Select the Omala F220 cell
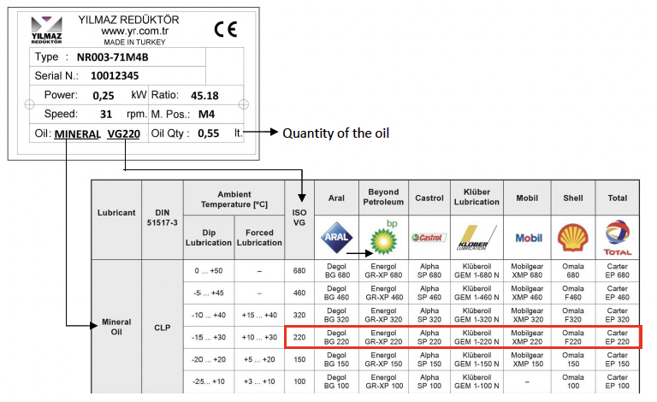Viewport: 657px width, 402px height. [572, 336]
